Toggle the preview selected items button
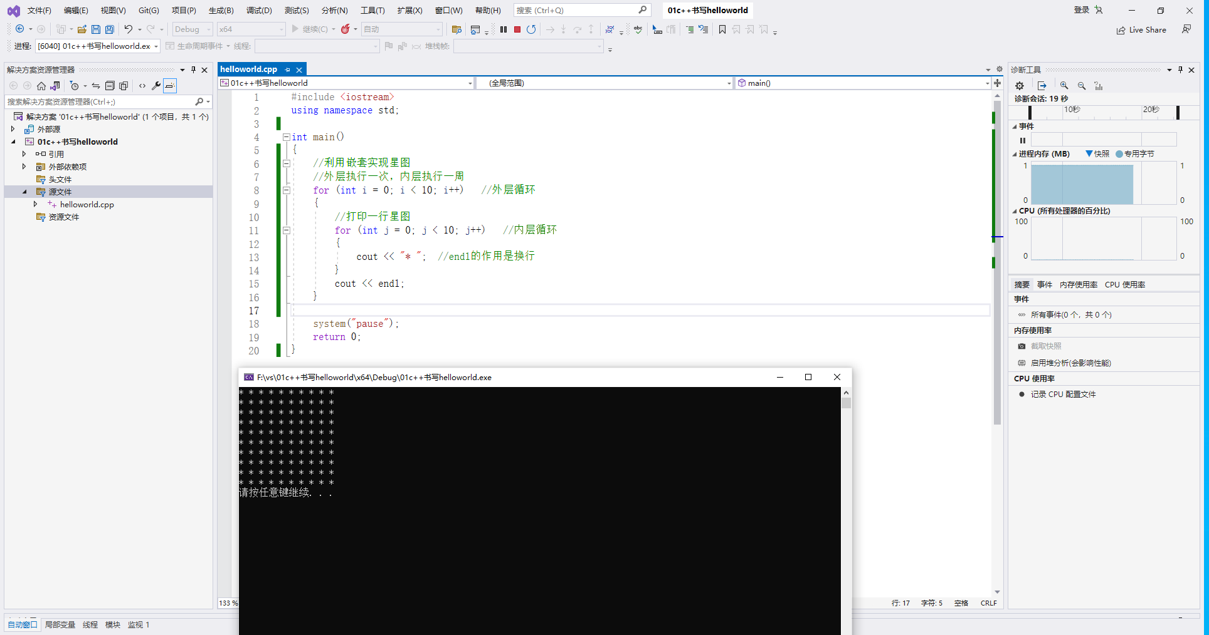This screenshot has height=635, width=1209. (x=170, y=86)
